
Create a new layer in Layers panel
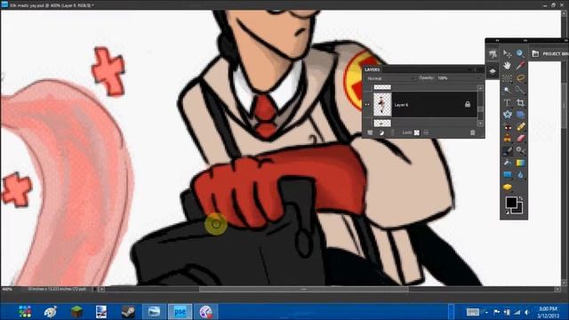point(370,132)
